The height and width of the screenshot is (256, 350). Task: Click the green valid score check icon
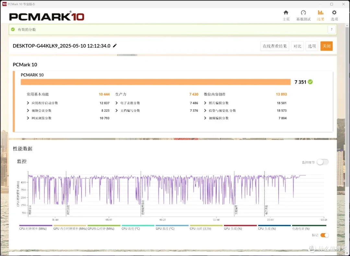point(13,29)
